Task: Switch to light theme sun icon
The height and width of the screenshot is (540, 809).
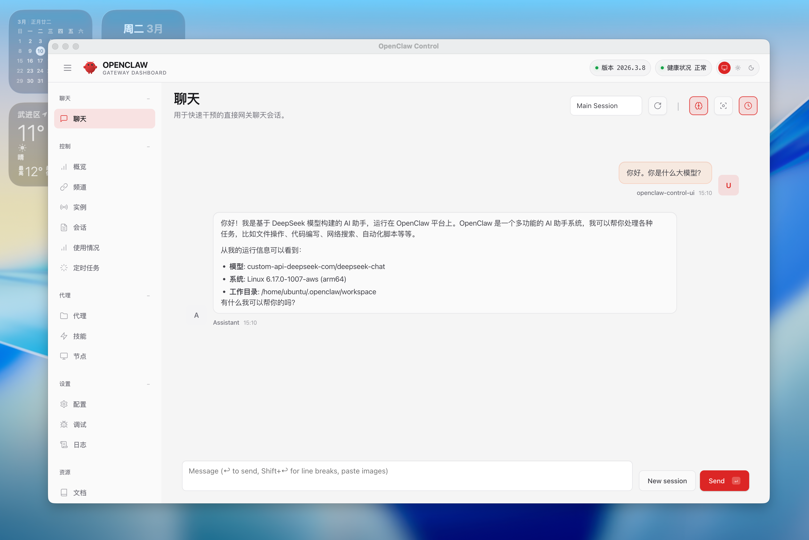Action: coord(738,68)
